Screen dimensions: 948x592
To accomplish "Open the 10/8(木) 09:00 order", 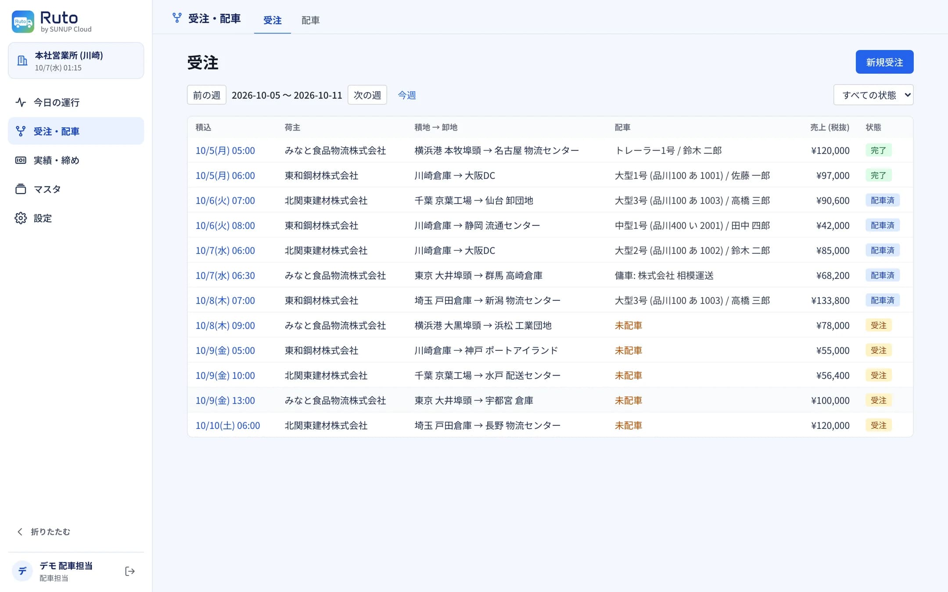I will [225, 325].
